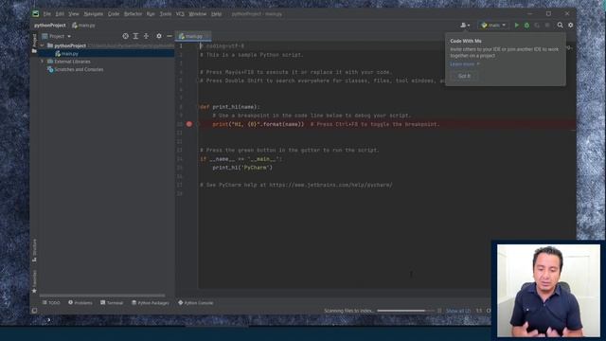This screenshot has width=606, height=341.
Task: Click the PyCharm logo icon
Action: (36, 14)
